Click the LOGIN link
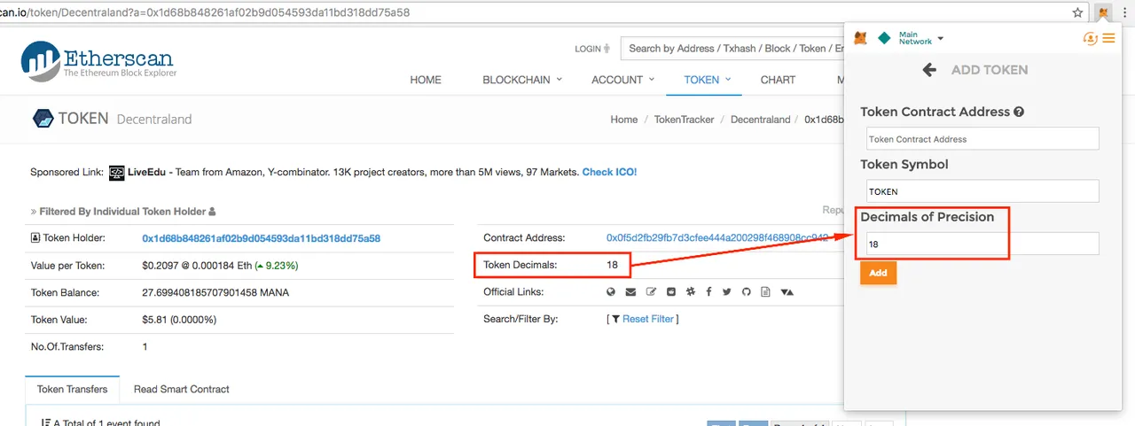Image resolution: width=1135 pixels, height=426 pixels. (x=588, y=50)
